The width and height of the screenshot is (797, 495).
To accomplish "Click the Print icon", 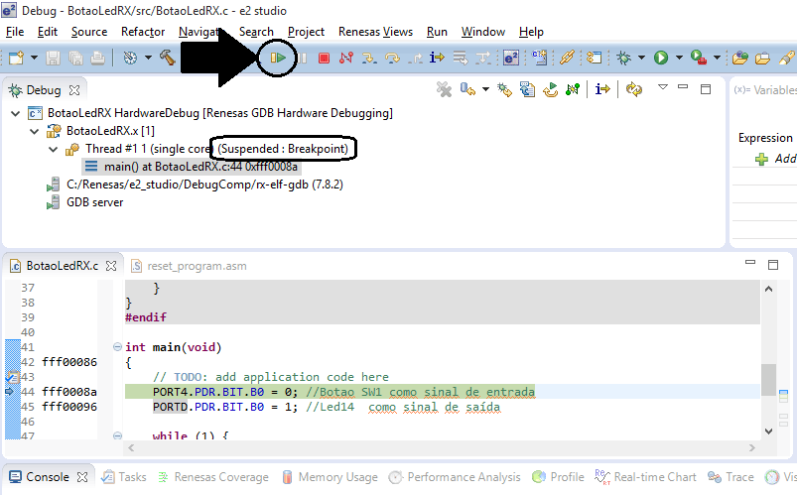I will (97, 58).
